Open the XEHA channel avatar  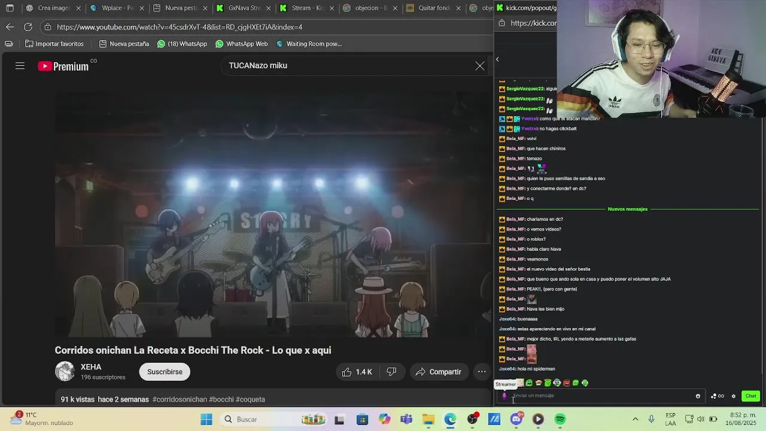(x=65, y=372)
